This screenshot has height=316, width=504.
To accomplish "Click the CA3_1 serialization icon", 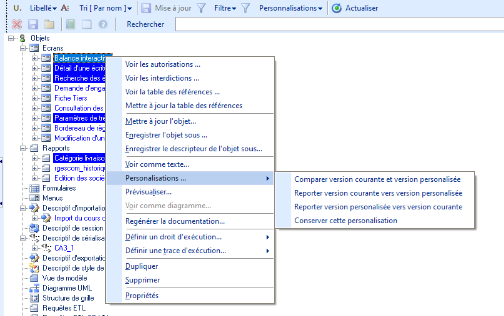I will click(x=46, y=248).
